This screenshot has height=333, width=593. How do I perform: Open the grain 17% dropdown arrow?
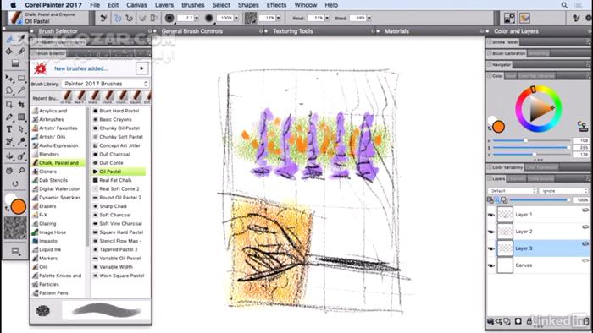[x=279, y=18]
